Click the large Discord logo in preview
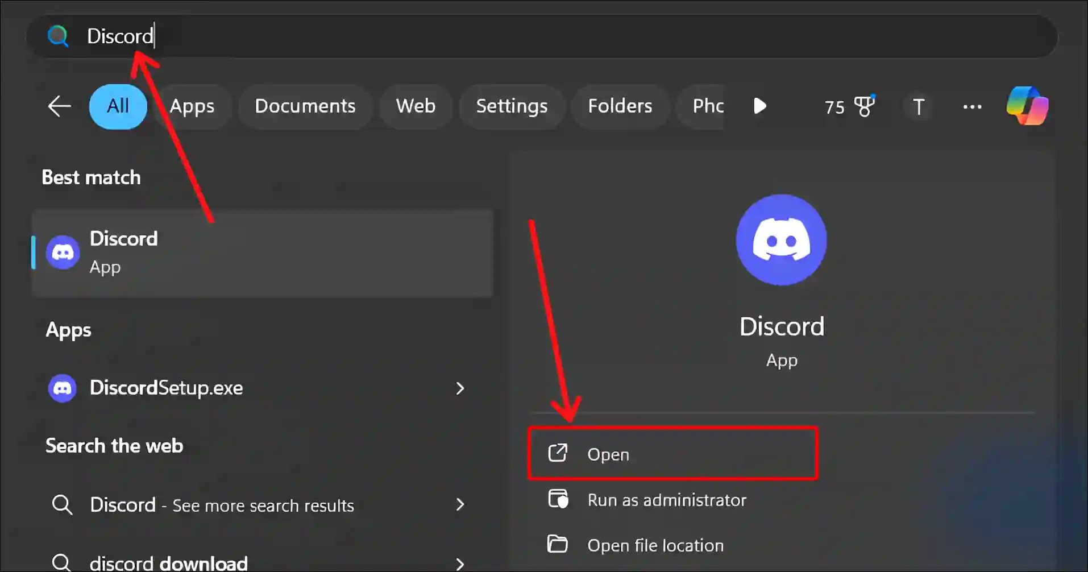1088x572 pixels. coord(782,240)
